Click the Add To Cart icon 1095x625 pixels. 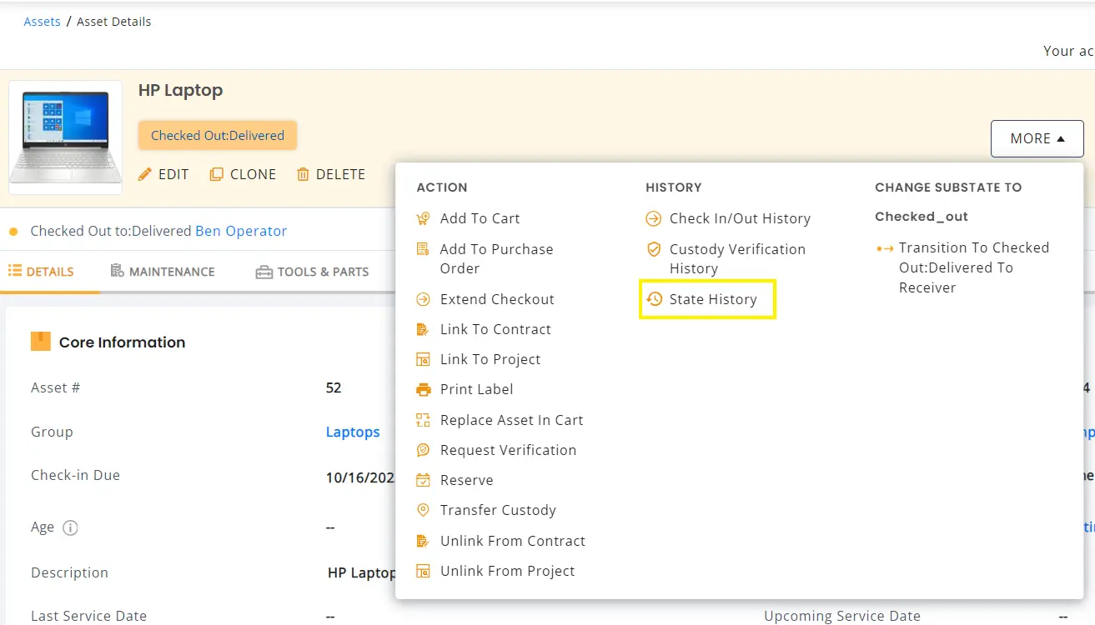click(x=424, y=218)
